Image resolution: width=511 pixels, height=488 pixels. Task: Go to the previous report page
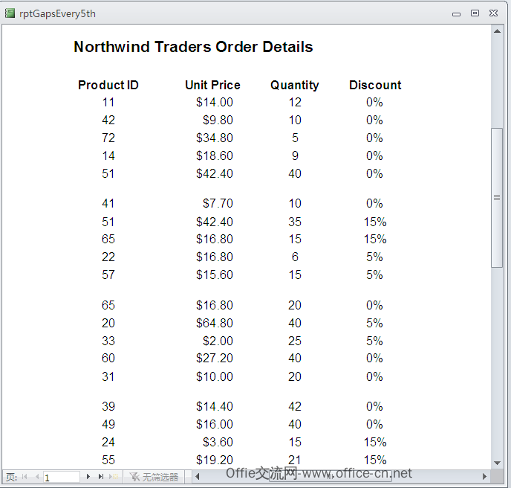click(37, 477)
